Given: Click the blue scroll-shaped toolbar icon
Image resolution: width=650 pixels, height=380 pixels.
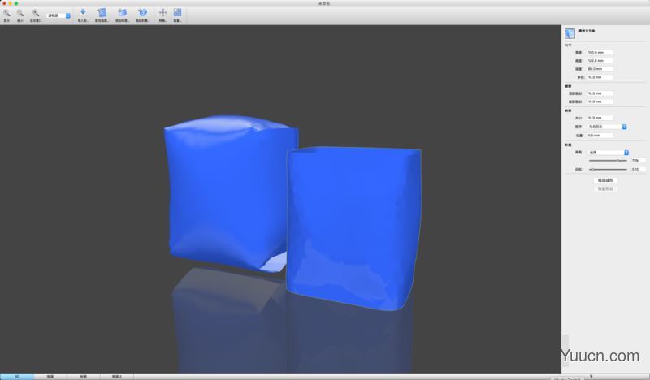Looking at the screenshot, I should pos(102,12).
